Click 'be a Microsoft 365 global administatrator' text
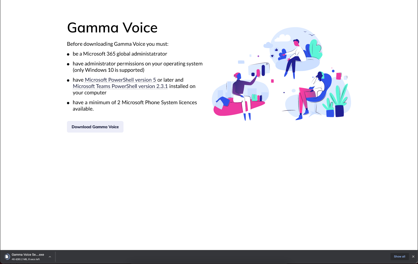Image resolution: width=418 pixels, height=264 pixels. (x=120, y=54)
